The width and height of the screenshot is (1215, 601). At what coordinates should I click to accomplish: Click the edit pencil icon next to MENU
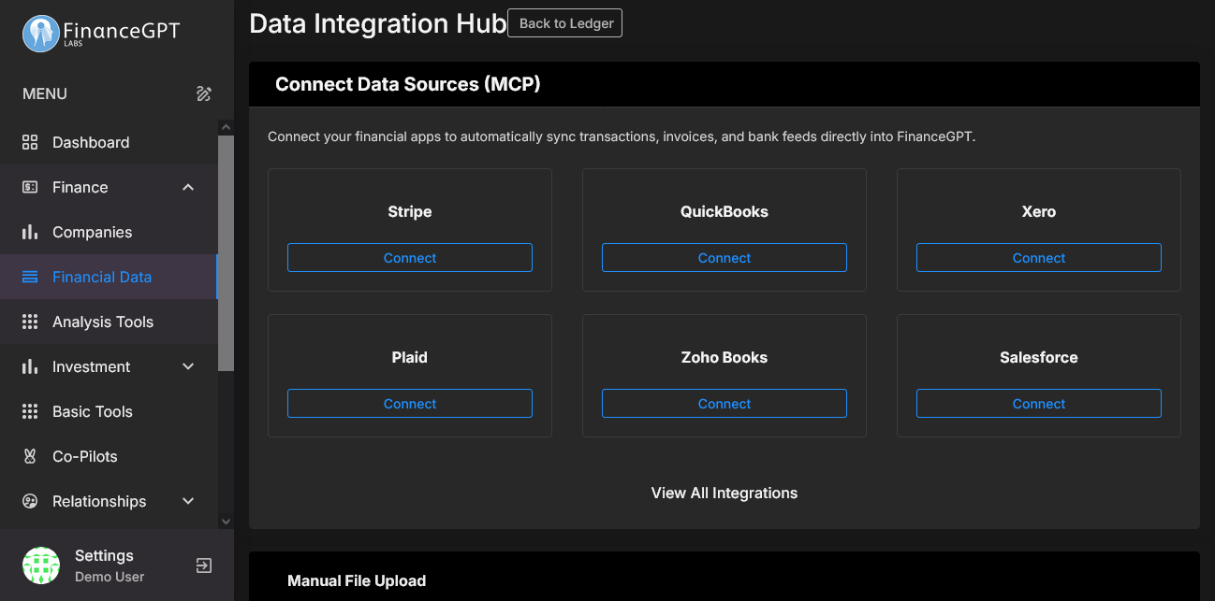coord(204,93)
